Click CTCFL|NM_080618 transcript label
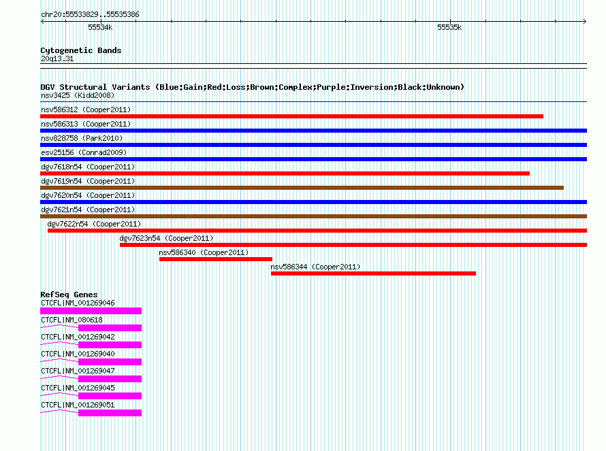The width and height of the screenshot is (606, 451). [72, 320]
